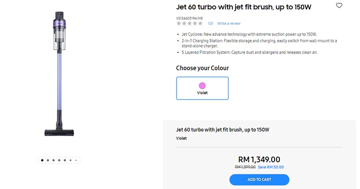Select the third image carousel dot
Viewport: 360px width, 189px height.
(x=53, y=160)
